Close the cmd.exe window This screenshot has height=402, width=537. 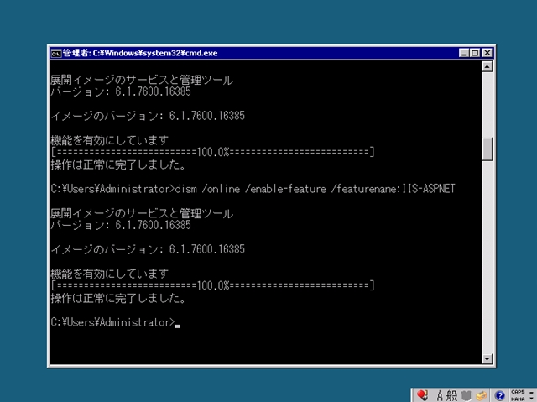tap(487, 53)
